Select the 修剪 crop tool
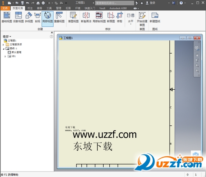The height and width of the screenshot is (177, 206). point(119,17)
